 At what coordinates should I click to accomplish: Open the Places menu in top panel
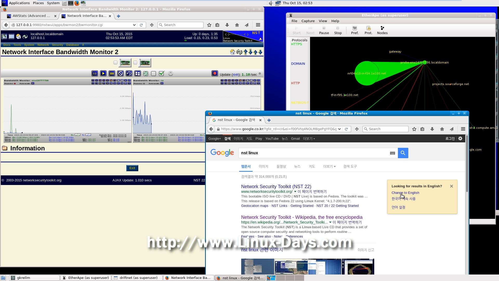coord(38,3)
